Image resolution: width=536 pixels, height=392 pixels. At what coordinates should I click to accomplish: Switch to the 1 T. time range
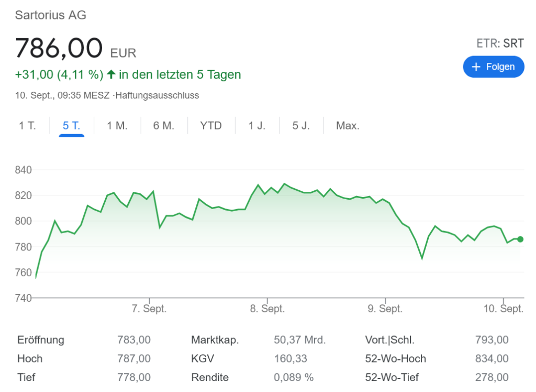27,126
